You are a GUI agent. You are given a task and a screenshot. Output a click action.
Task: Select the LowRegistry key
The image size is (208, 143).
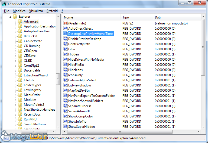[x=32, y=90]
